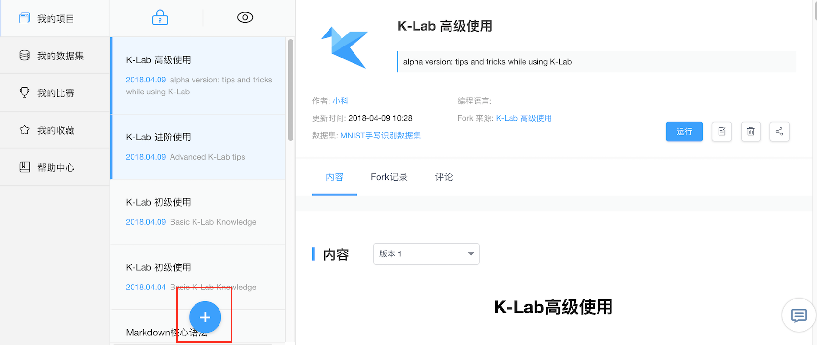
Task: Show private projects via the lock icon
Action: 160,17
